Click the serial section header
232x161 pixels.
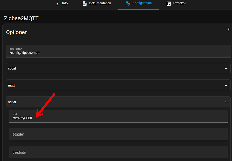point(118,102)
